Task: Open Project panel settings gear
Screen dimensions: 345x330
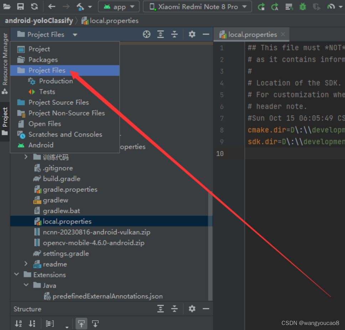Action: 192,34
